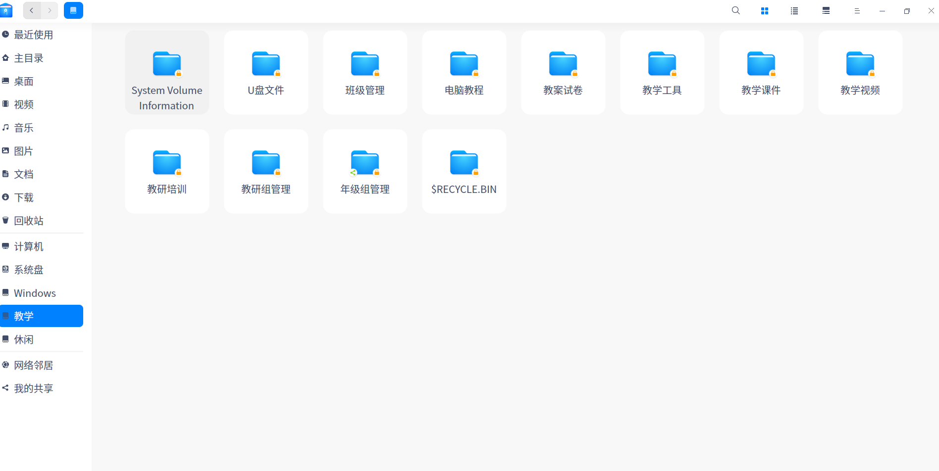Image resolution: width=939 pixels, height=471 pixels.
Task: Select the 教研培训 folder
Action: (x=167, y=172)
